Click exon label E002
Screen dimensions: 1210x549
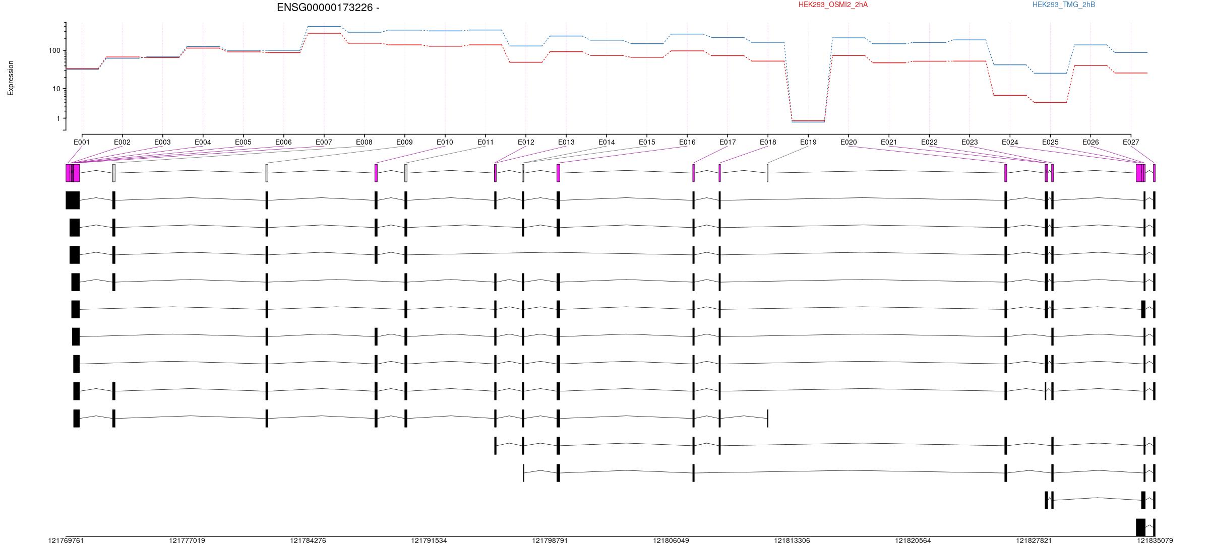[122, 142]
